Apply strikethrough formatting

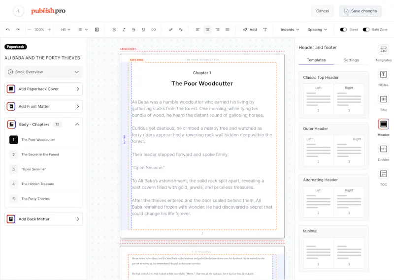(133, 30)
